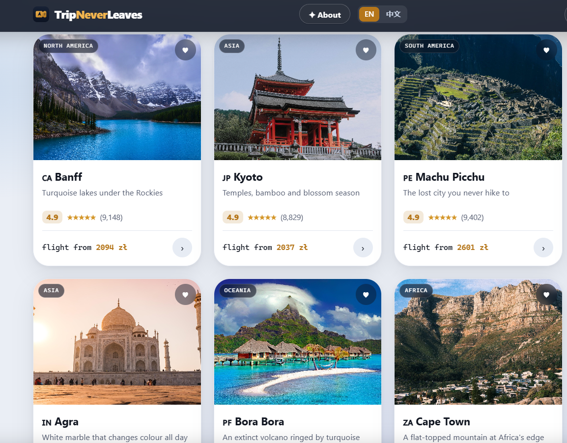Favorite Kyoto with the heart icon
Image resolution: width=567 pixels, height=443 pixels.
click(x=366, y=50)
